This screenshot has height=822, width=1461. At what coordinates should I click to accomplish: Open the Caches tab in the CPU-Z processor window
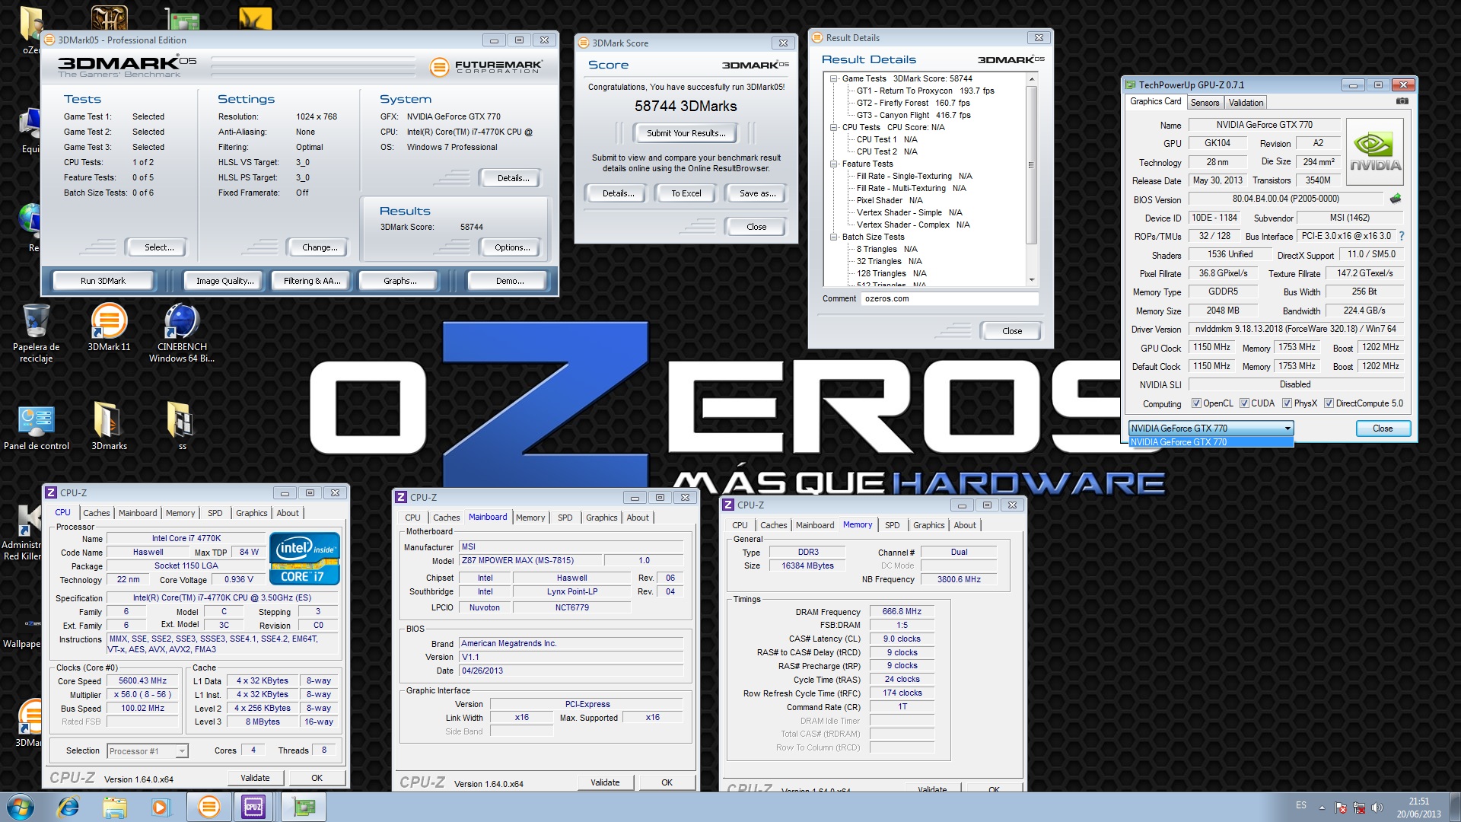97,513
